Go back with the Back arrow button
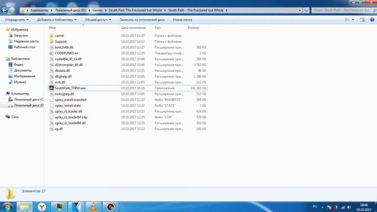 [x=4, y=11]
